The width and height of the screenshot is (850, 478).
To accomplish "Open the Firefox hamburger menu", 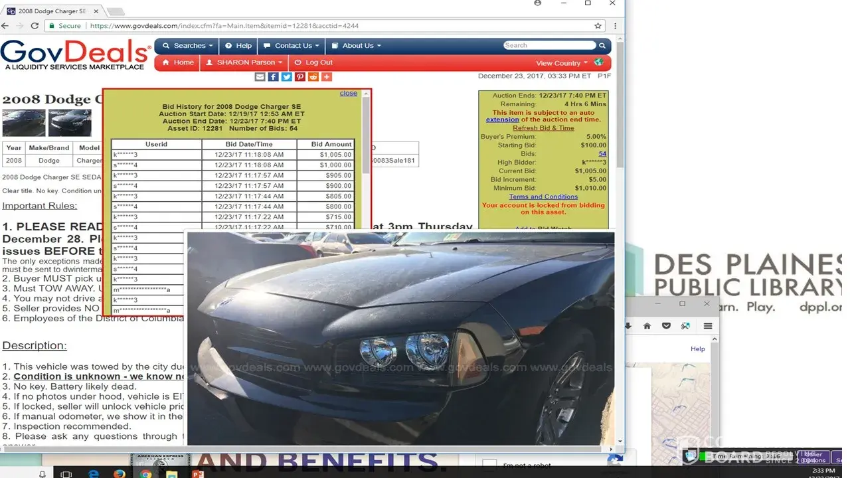I will point(708,326).
